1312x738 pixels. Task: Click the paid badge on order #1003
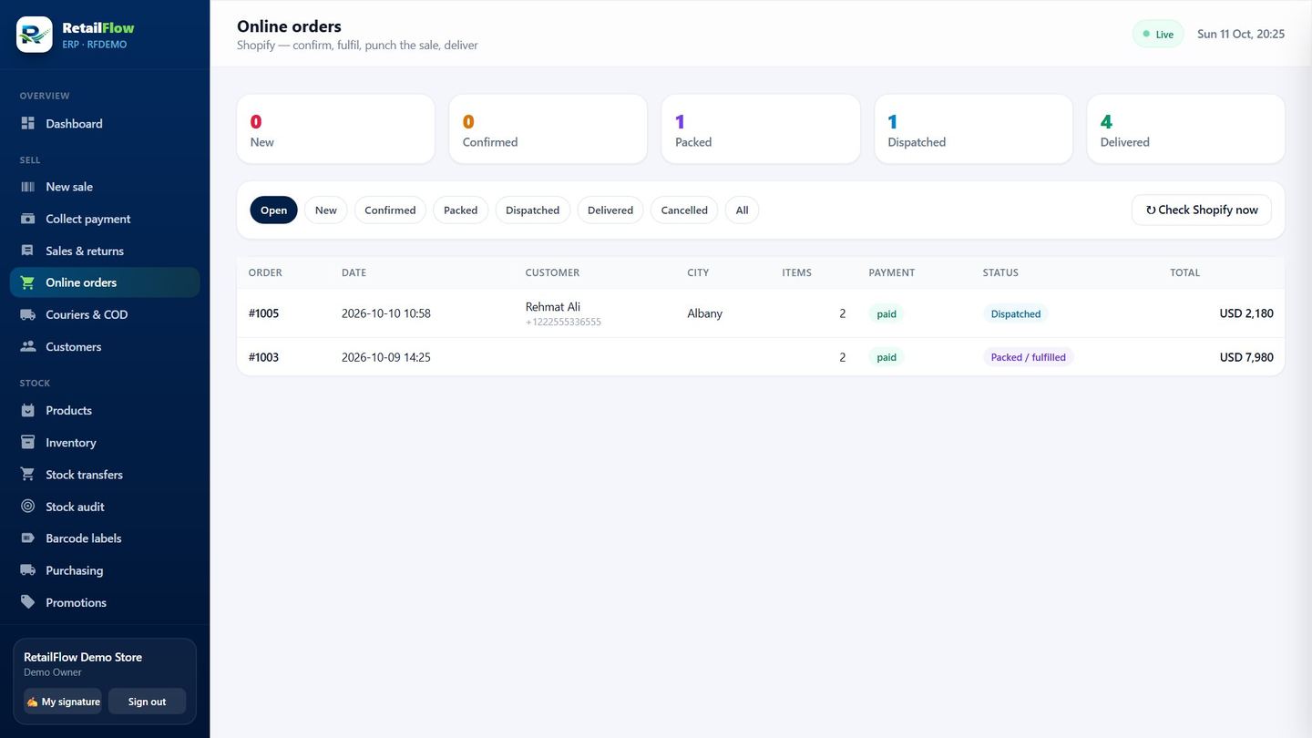coord(887,357)
